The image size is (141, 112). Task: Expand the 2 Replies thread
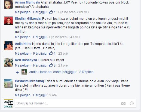86,72
